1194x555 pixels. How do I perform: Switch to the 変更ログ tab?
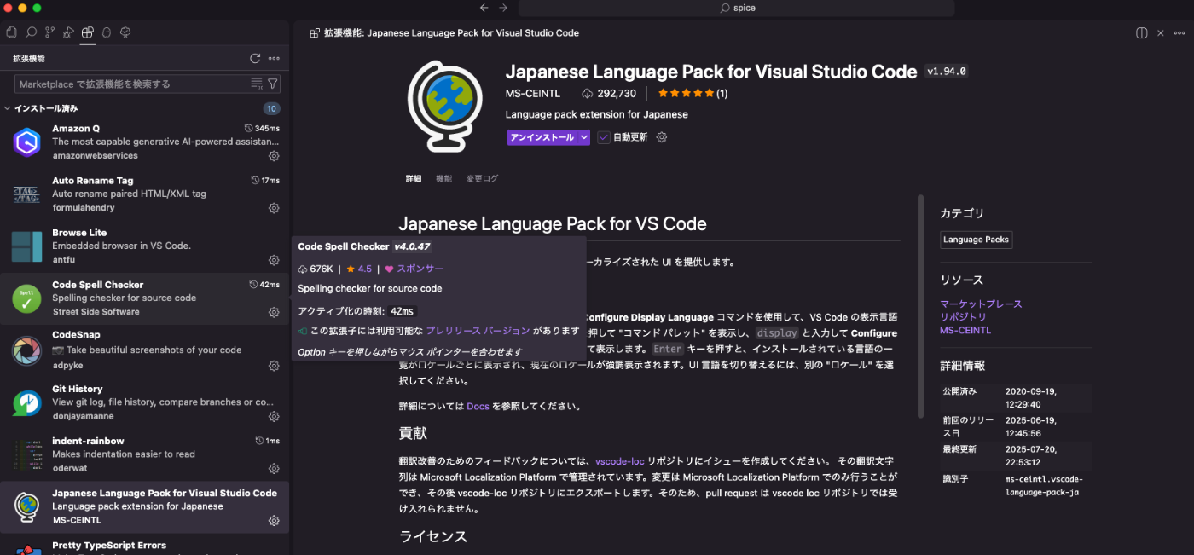coord(482,179)
